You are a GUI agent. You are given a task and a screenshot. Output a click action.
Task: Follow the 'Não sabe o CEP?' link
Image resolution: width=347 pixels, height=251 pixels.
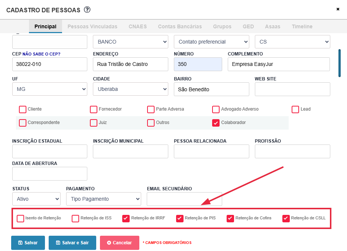point(41,54)
